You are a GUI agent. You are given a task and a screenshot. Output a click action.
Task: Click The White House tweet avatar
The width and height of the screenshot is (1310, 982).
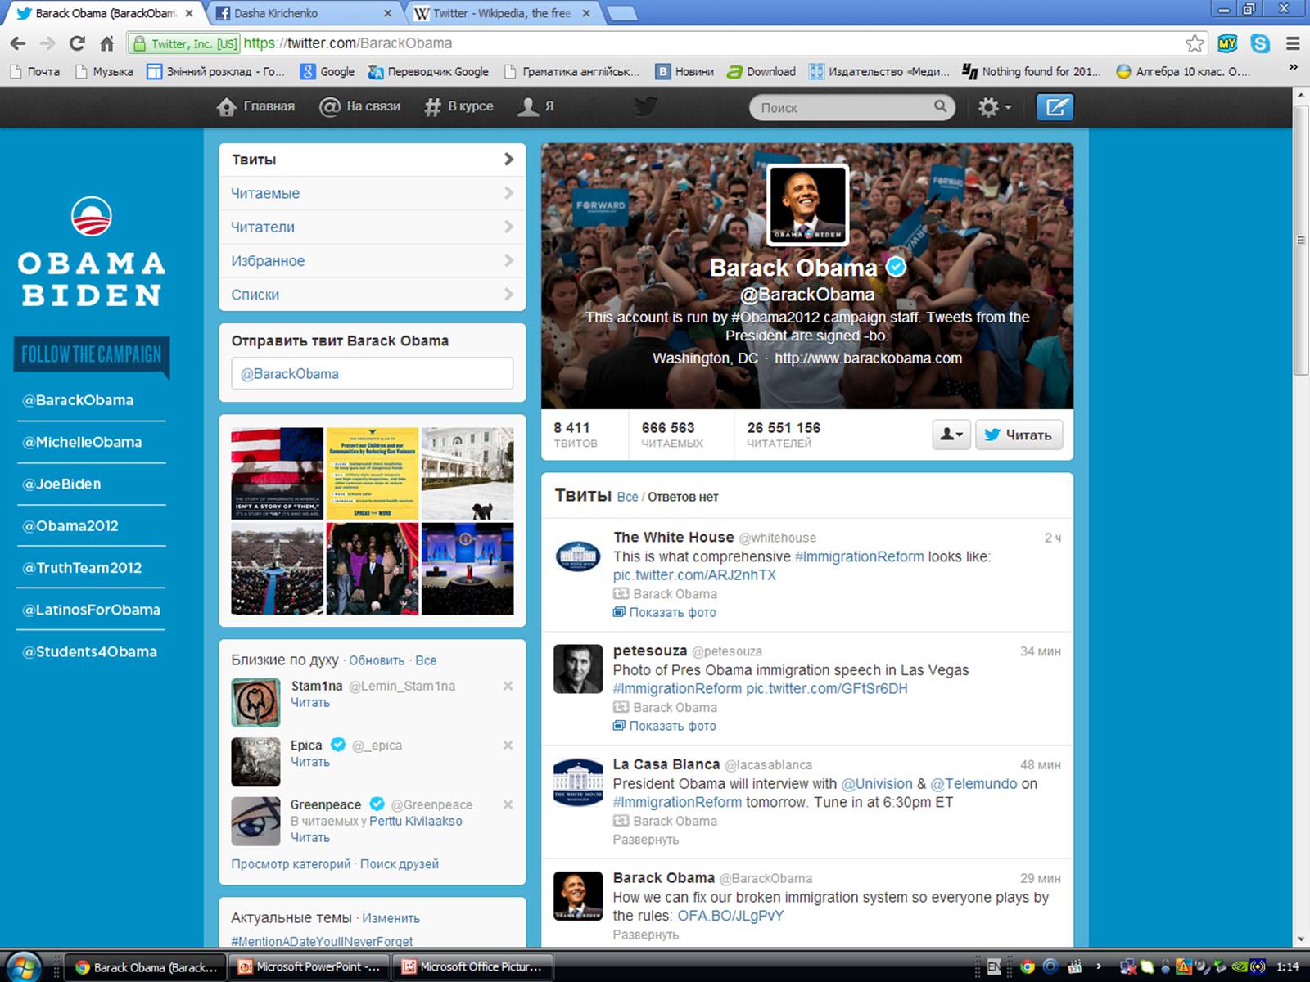point(578,556)
